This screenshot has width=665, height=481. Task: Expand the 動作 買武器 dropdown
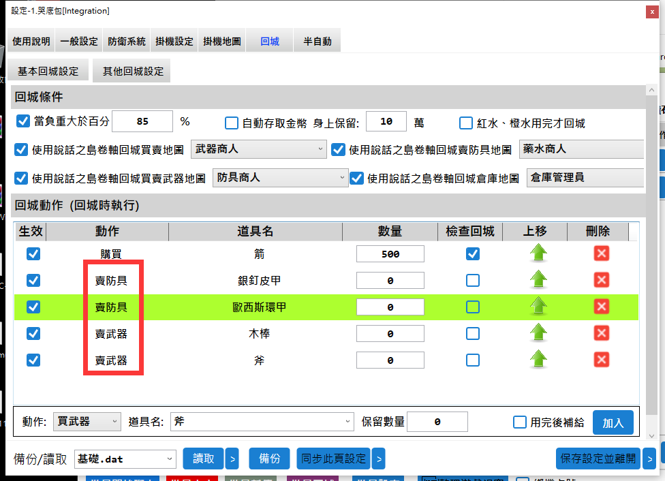tap(87, 422)
